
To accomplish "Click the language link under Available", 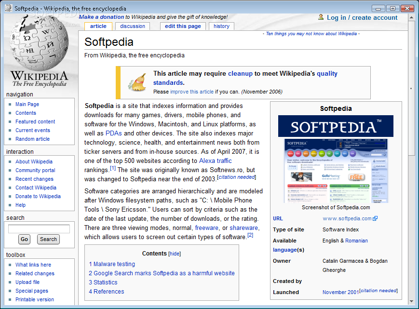I will pyautogui.click(x=285, y=250).
